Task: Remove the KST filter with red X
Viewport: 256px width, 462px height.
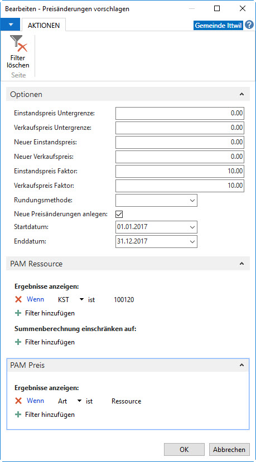Action: click(x=18, y=300)
